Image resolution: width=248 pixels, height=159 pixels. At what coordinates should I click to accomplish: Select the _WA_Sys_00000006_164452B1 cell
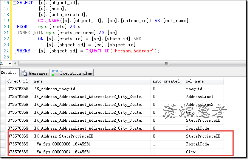pyautogui.click(x=62, y=144)
